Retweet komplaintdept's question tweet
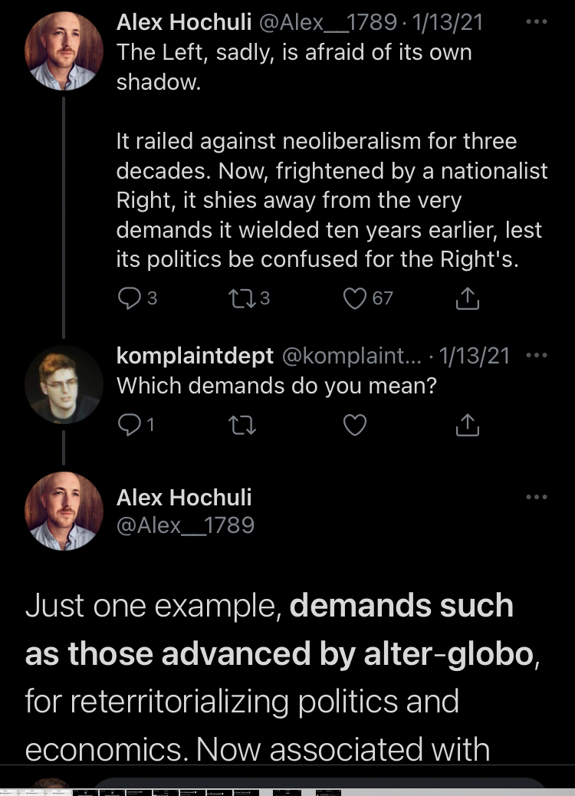Image resolution: width=575 pixels, height=796 pixels. coord(242,425)
